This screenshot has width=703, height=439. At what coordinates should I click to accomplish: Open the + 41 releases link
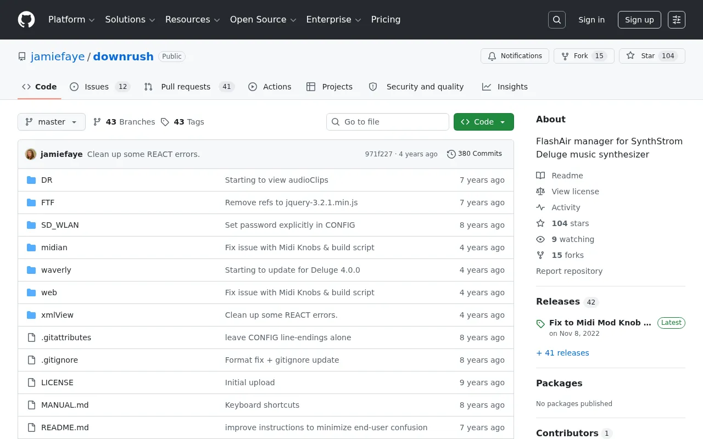[562, 353]
